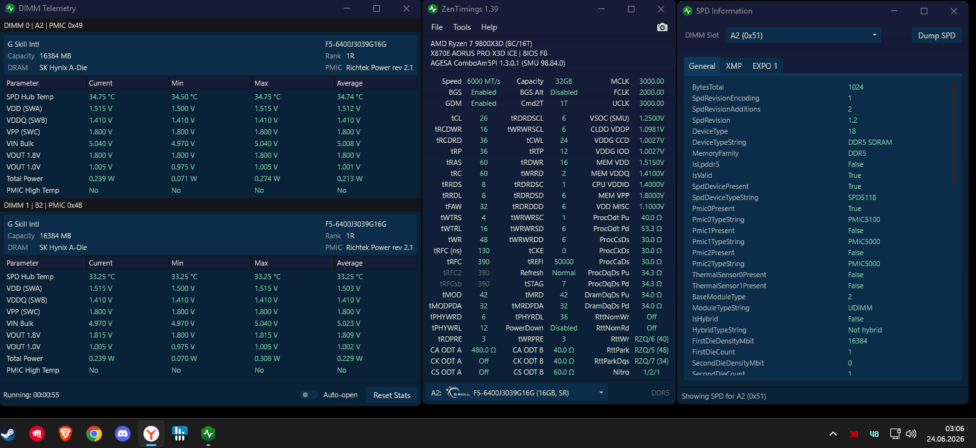The width and height of the screenshot is (976, 448).
Task: Click the cyan 48 temperature tray icon
Action: click(x=874, y=434)
